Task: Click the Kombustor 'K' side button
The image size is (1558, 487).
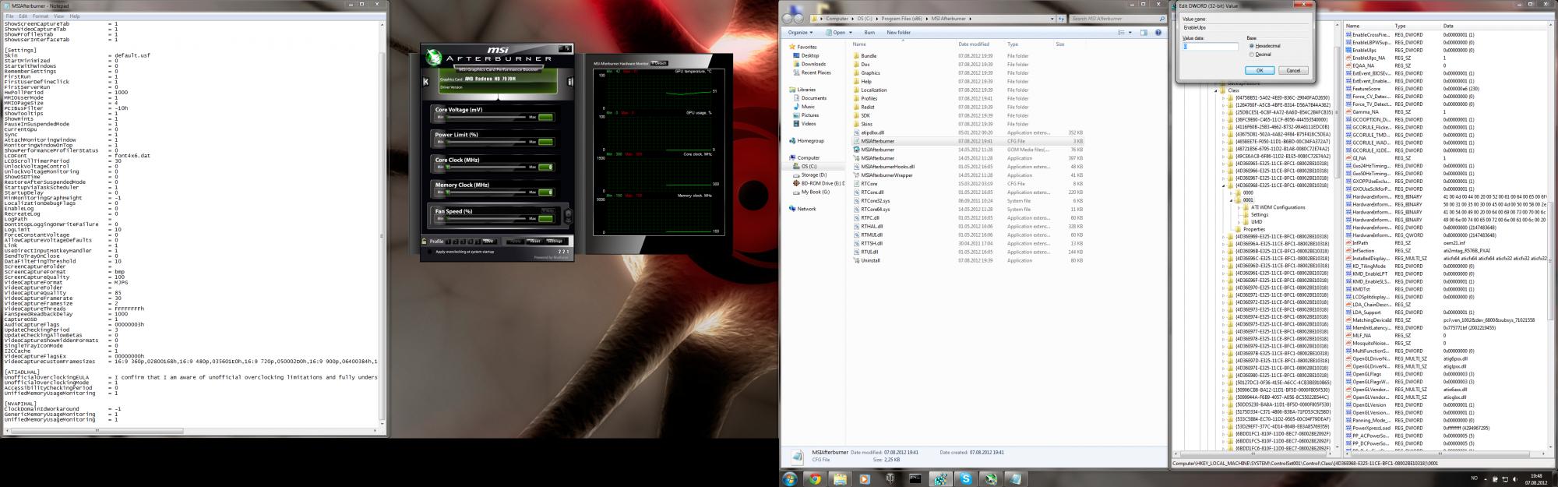Action: tap(426, 81)
